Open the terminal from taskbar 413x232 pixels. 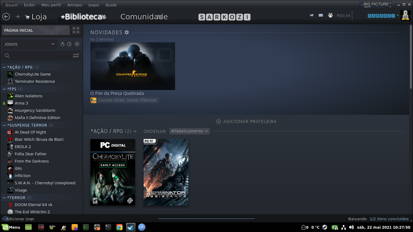point(108,227)
